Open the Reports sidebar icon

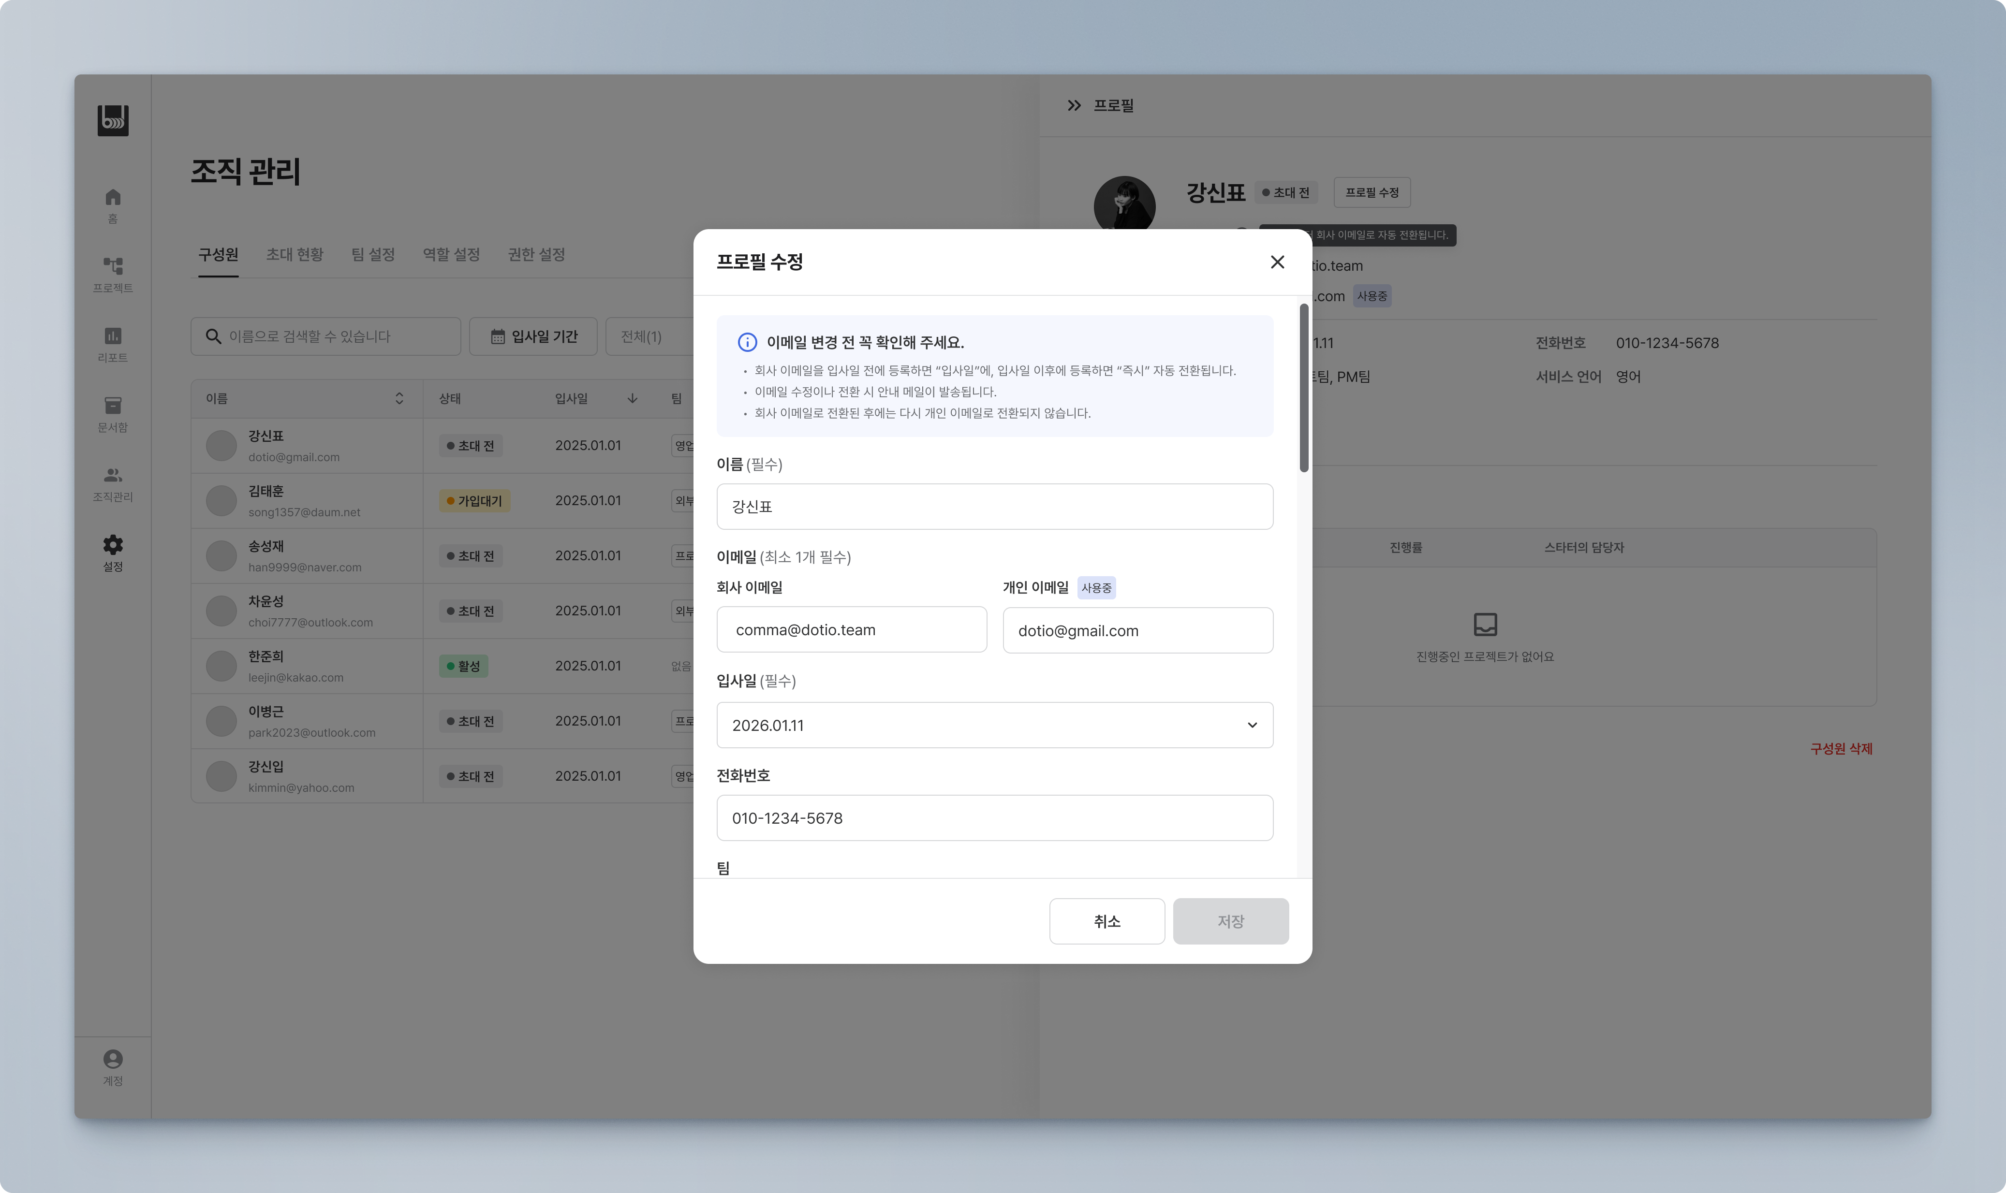(113, 336)
